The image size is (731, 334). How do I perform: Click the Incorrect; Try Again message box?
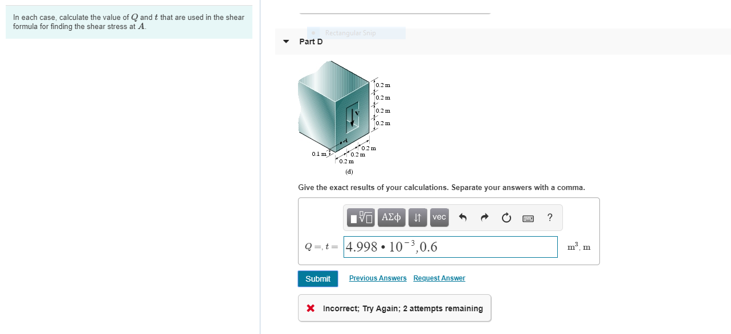pos(394,308)
